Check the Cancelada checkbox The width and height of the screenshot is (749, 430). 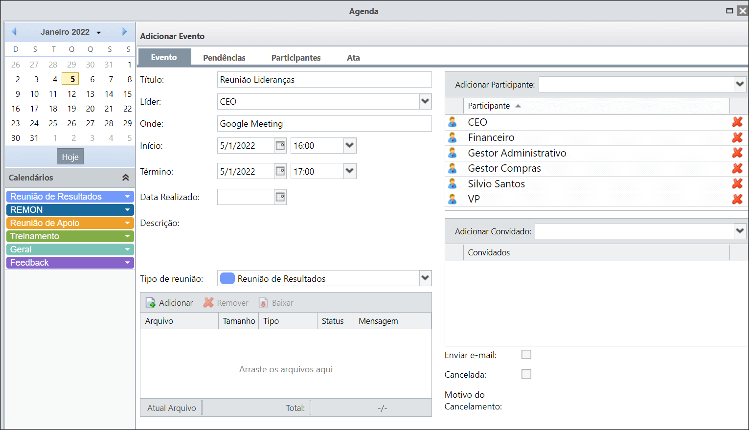click(x=526, y=374)
